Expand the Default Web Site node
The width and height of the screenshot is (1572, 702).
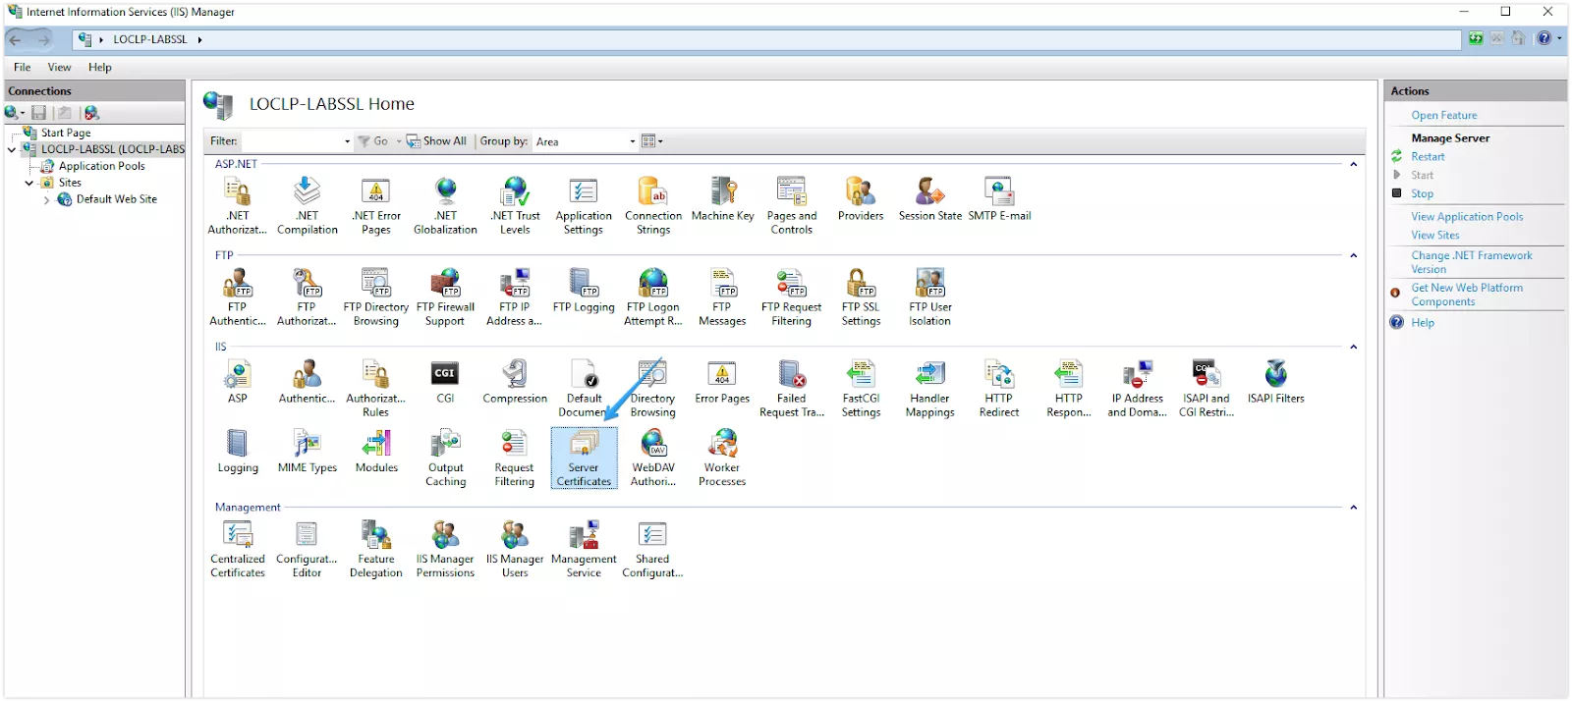[46, 200]
